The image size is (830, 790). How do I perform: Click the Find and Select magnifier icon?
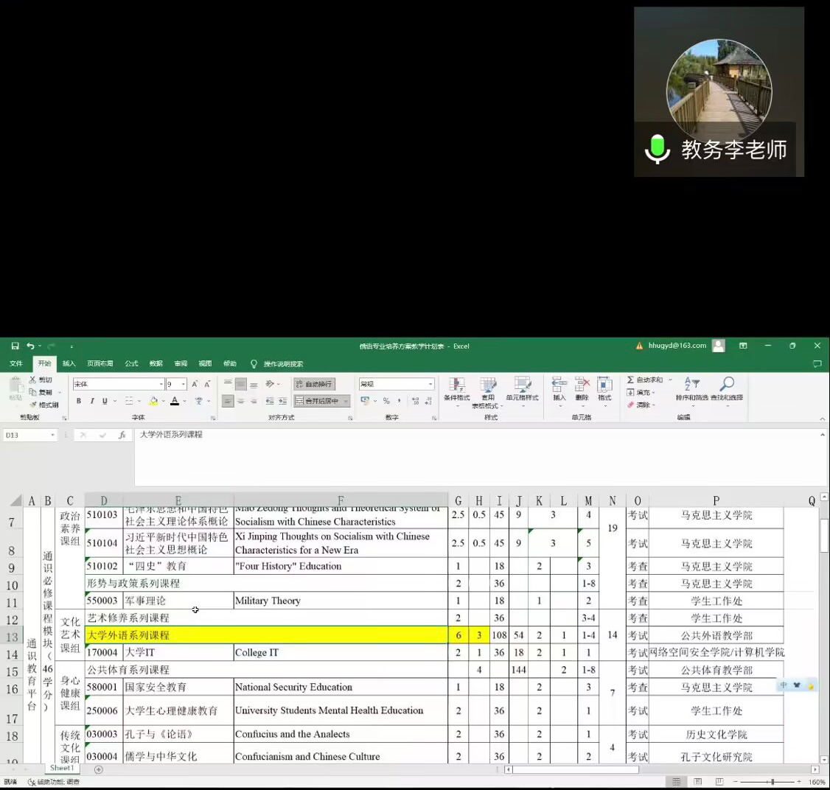727,388
